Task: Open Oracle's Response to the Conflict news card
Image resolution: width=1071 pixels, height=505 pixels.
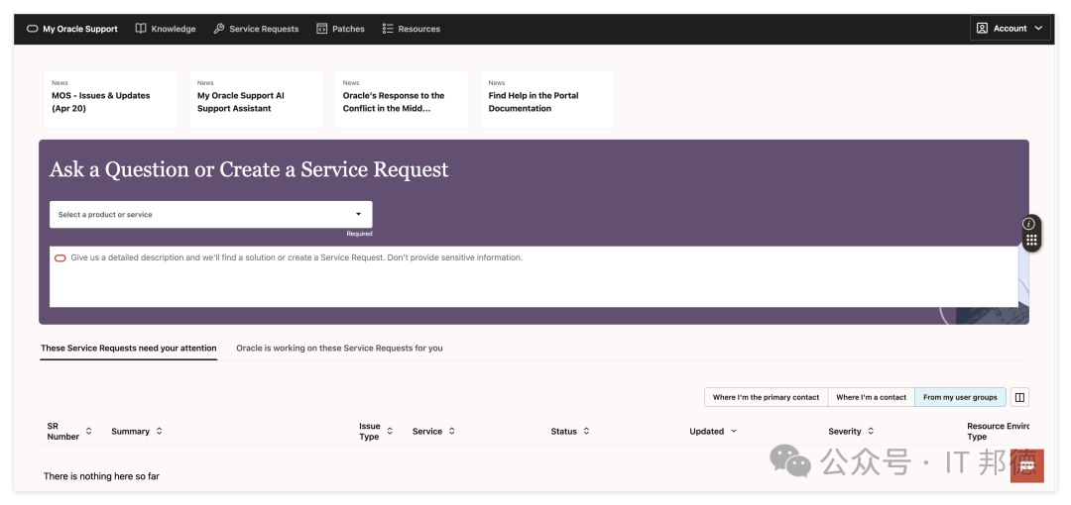Action: (402, 99)
